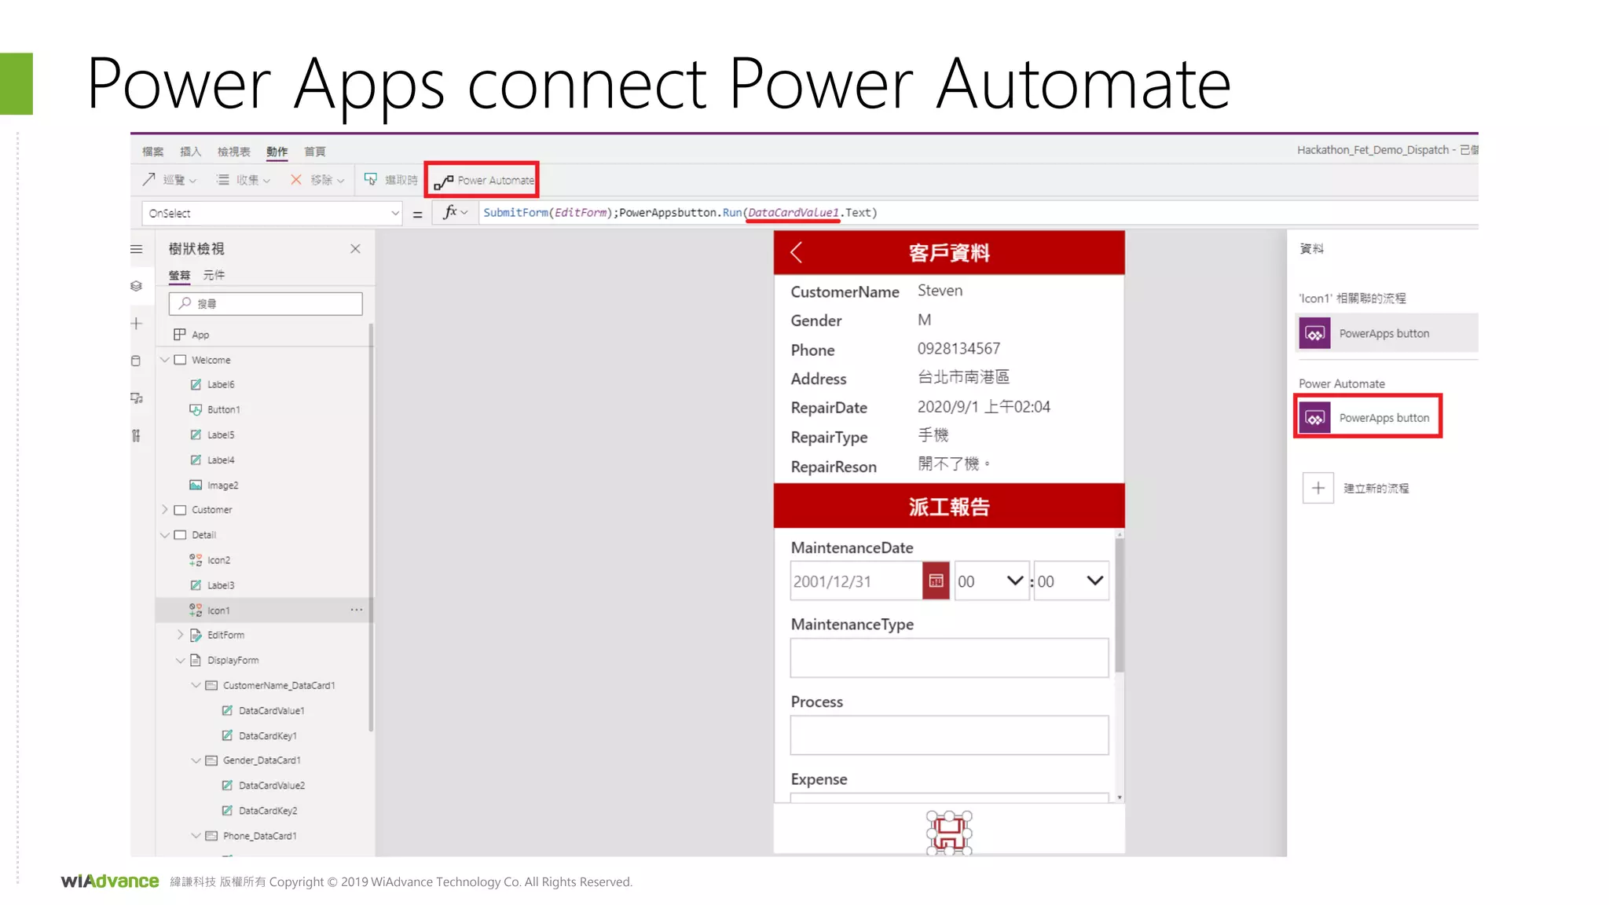Open the 首頁 tab
Screen dimensions: 1609x905
tap(314, 152)
